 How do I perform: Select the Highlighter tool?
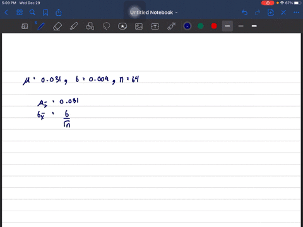point(74,26)
